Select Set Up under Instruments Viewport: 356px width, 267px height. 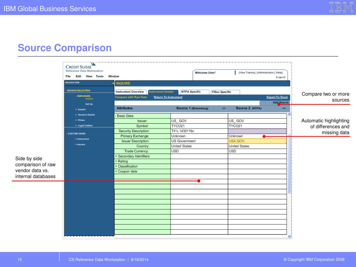89,104
